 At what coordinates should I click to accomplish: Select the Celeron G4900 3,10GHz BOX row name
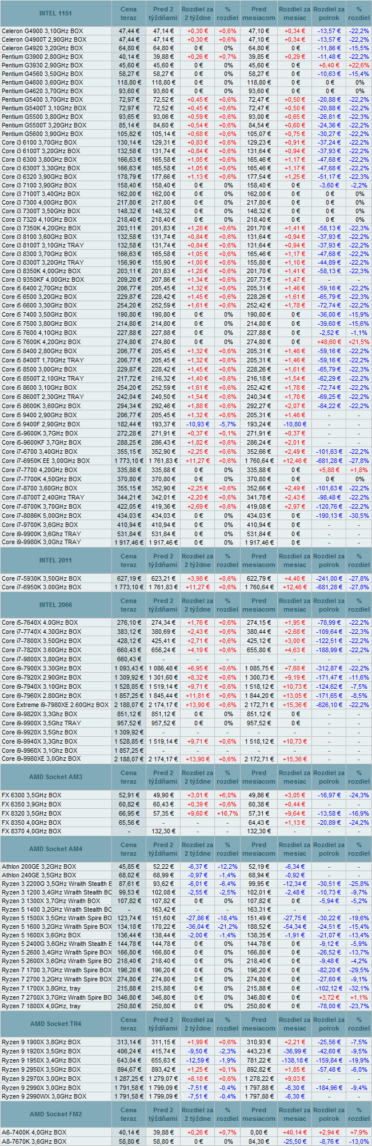click(x=43, y=31)
